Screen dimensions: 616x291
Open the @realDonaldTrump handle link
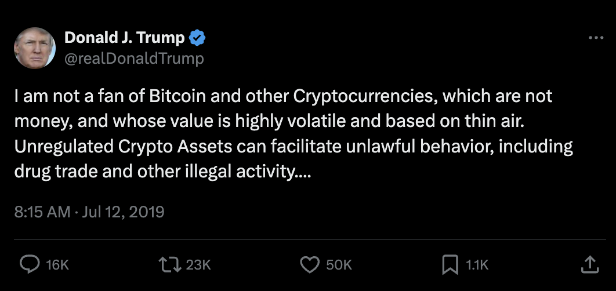point(134,58)
